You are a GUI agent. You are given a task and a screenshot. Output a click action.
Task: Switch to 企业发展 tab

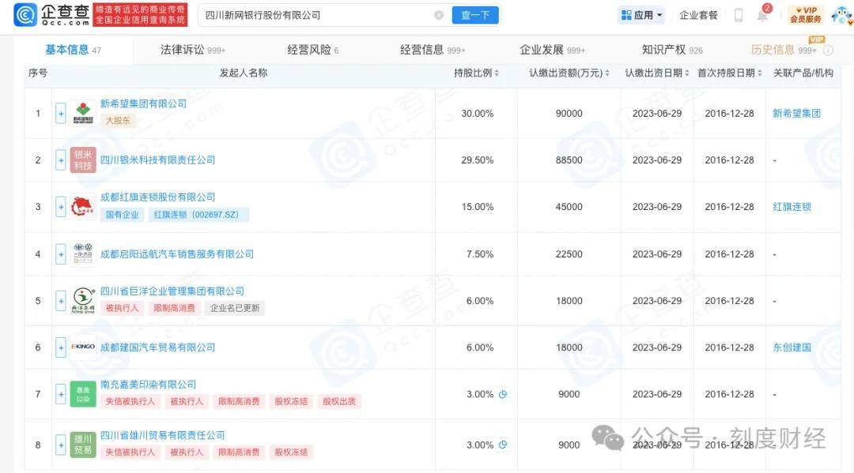click(x=552, y=50)
